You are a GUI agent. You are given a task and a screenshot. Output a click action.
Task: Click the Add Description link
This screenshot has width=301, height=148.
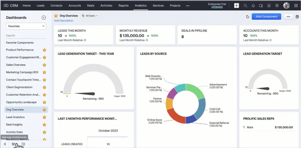[64, 21]
